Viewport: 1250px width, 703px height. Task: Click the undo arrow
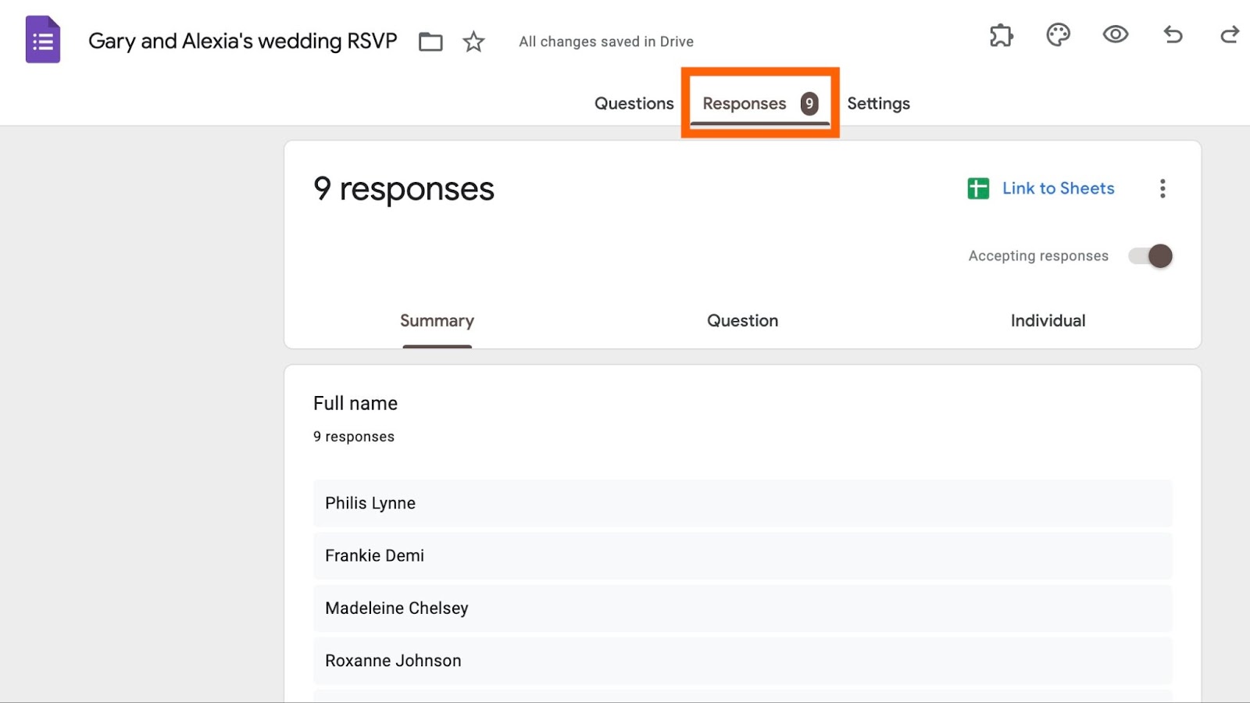[1173, 34]
